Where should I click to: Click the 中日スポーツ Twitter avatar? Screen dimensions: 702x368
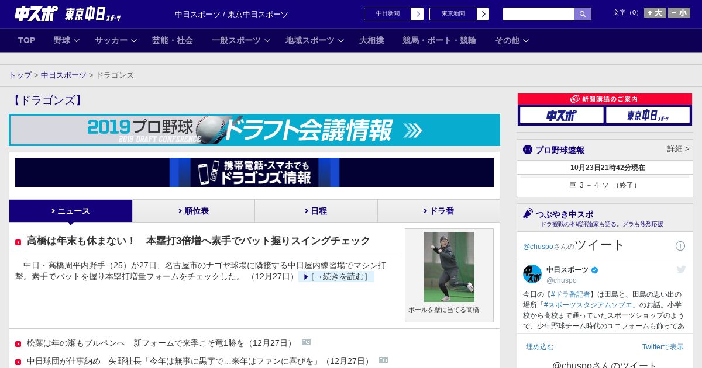[532, 274]
